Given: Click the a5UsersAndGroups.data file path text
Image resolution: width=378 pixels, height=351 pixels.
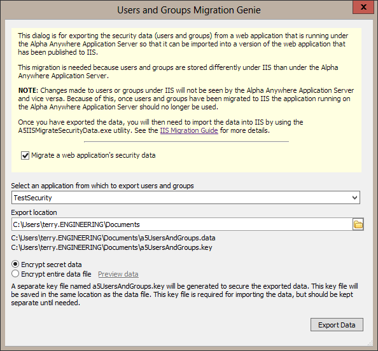Looking at the screenshot, I should pyautogui.click(x=113, y=238).
